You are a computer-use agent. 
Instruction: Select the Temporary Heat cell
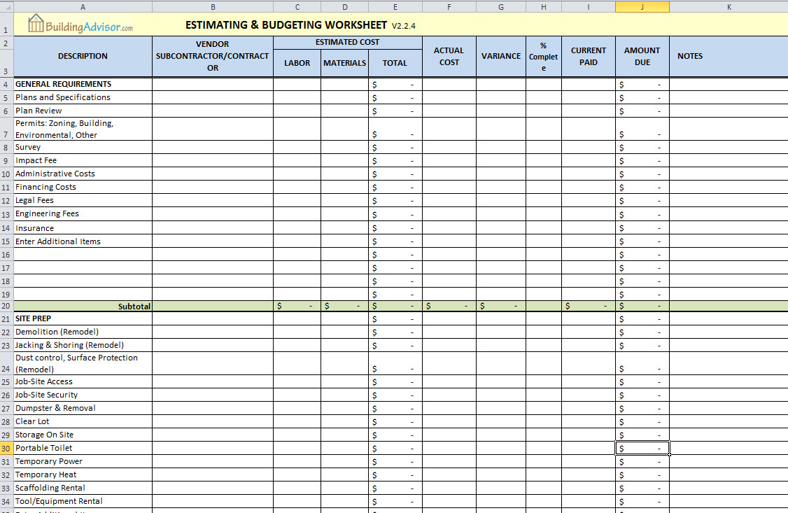pyautogui.click(x=83, y=475)
